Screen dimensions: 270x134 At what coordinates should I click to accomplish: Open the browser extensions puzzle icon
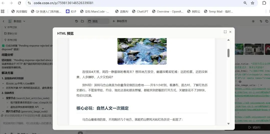point(264,3)
